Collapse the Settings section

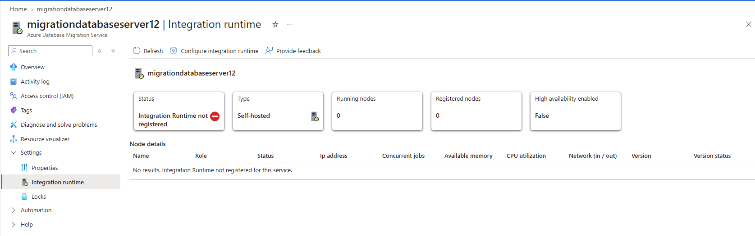14,152
